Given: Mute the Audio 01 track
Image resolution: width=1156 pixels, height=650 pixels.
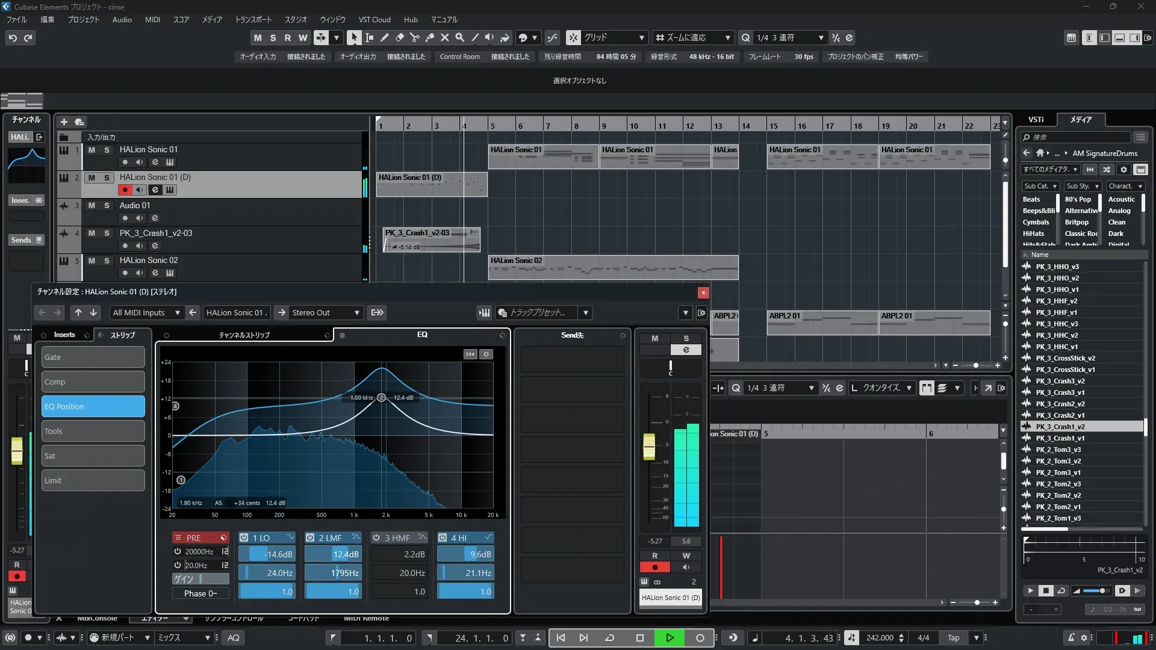Looking at the screenshot, I should (92, 205).
